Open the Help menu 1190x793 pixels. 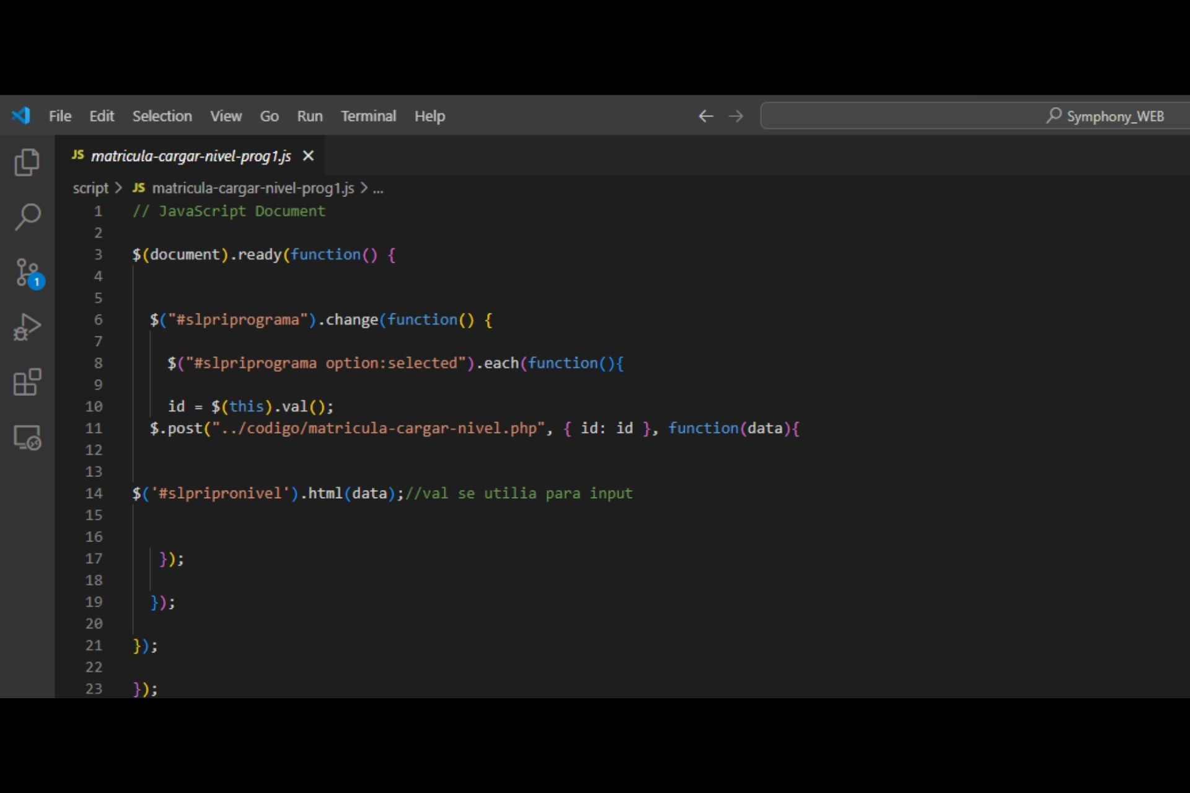430,116
